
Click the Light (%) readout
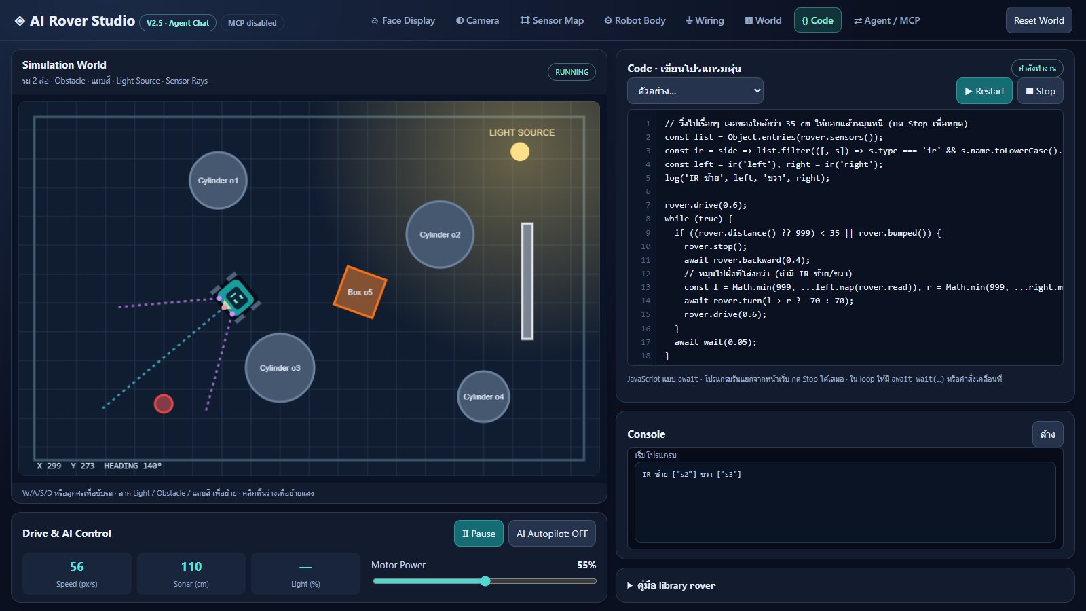305,574
